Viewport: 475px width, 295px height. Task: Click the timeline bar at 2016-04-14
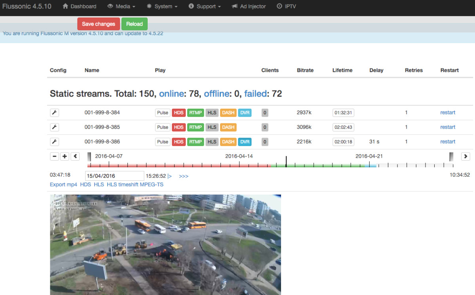pos(239,165)
